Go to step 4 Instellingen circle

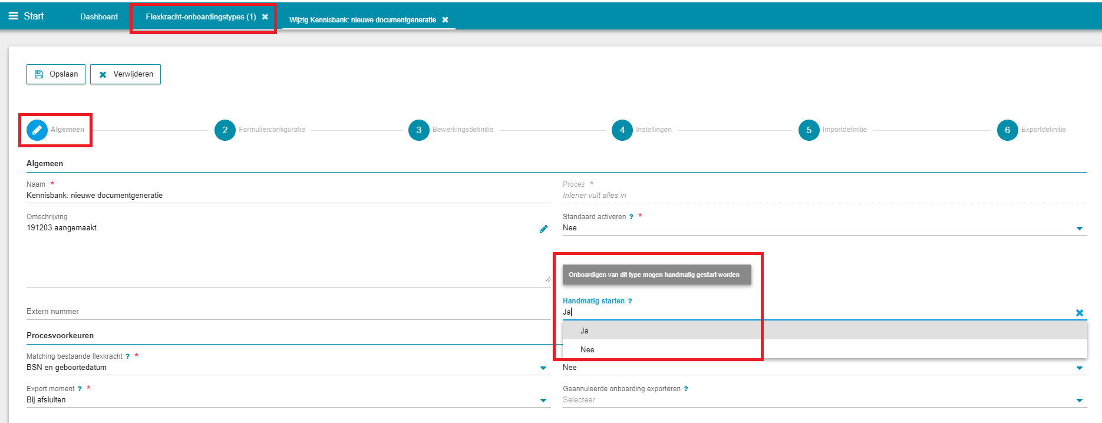click(x=622, y=130)
